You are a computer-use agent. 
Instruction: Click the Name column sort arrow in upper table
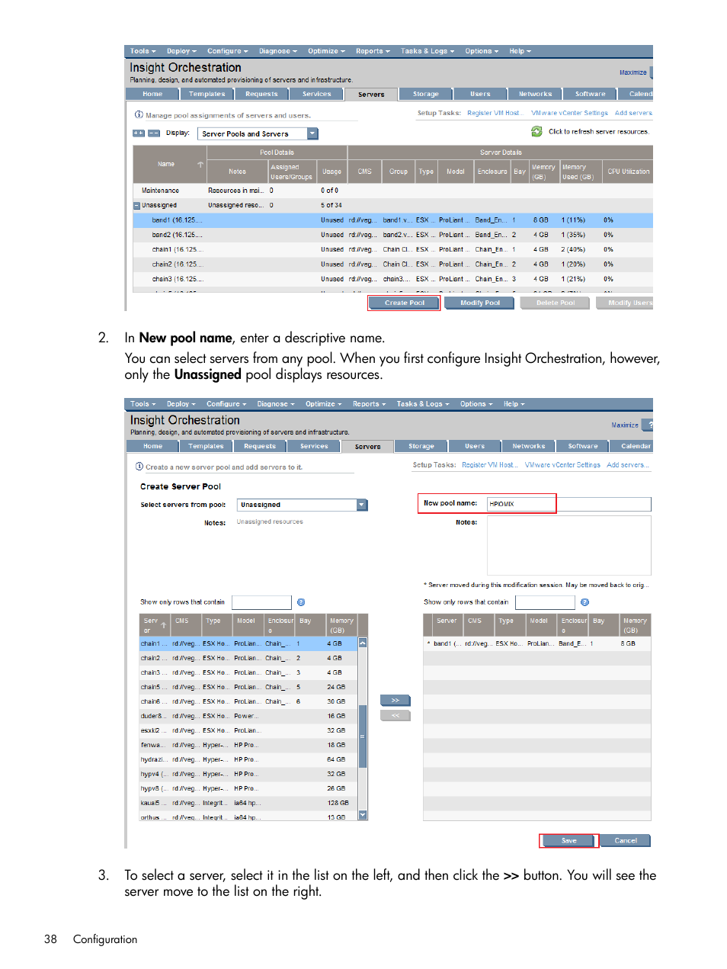(x=200, y=165)
